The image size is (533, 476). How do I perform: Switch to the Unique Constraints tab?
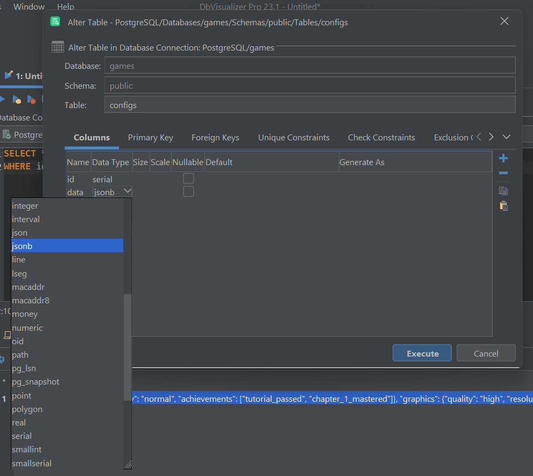[294, 137]
